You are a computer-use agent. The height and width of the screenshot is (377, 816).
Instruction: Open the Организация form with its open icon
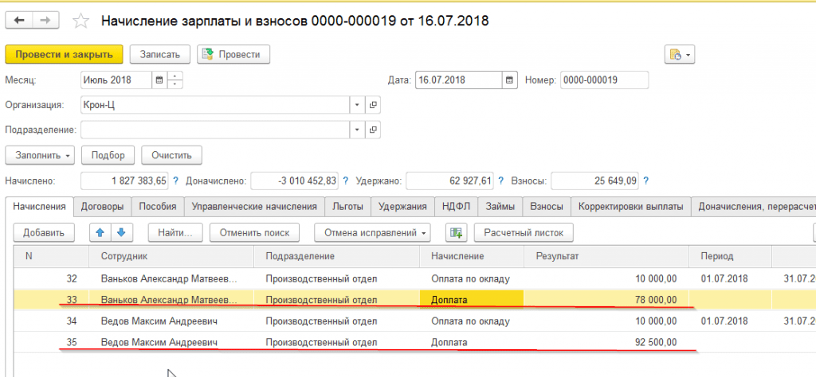pos(373,105)
